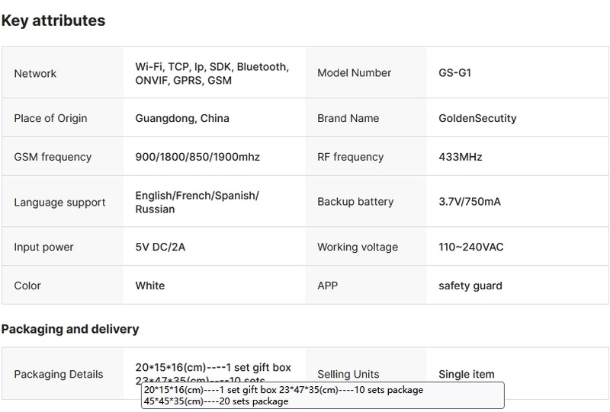Click the GSM frequency label
The width and height of the screenshot is (610, 412).
tap(53, 157)
